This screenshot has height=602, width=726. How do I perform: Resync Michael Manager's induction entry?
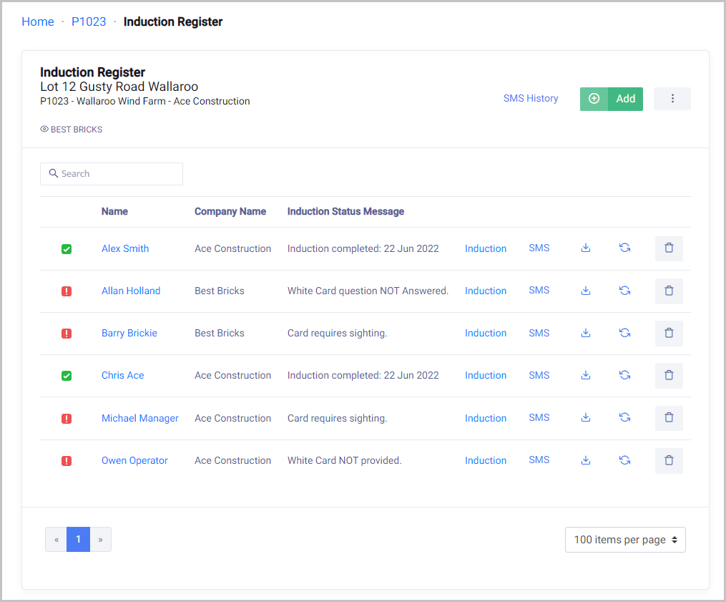pyautogui.click(x=624, y=418)
